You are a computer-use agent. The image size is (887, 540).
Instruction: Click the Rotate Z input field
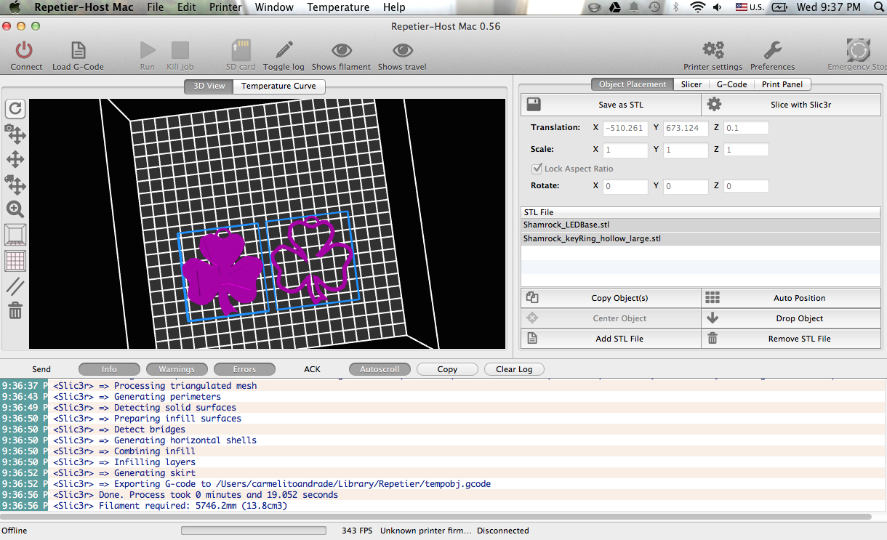pos(746,186)
